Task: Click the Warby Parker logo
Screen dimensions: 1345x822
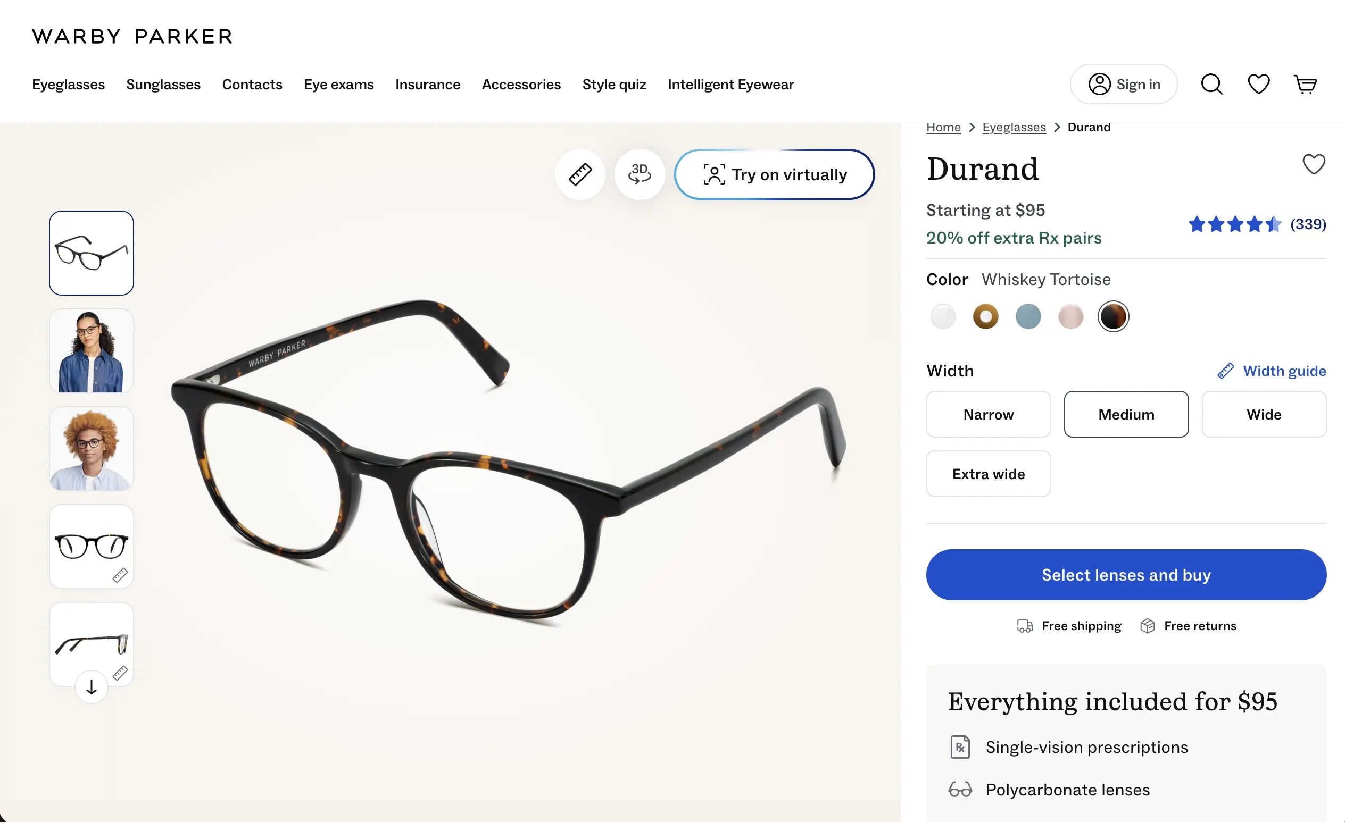Action: [x=132, y=37]
